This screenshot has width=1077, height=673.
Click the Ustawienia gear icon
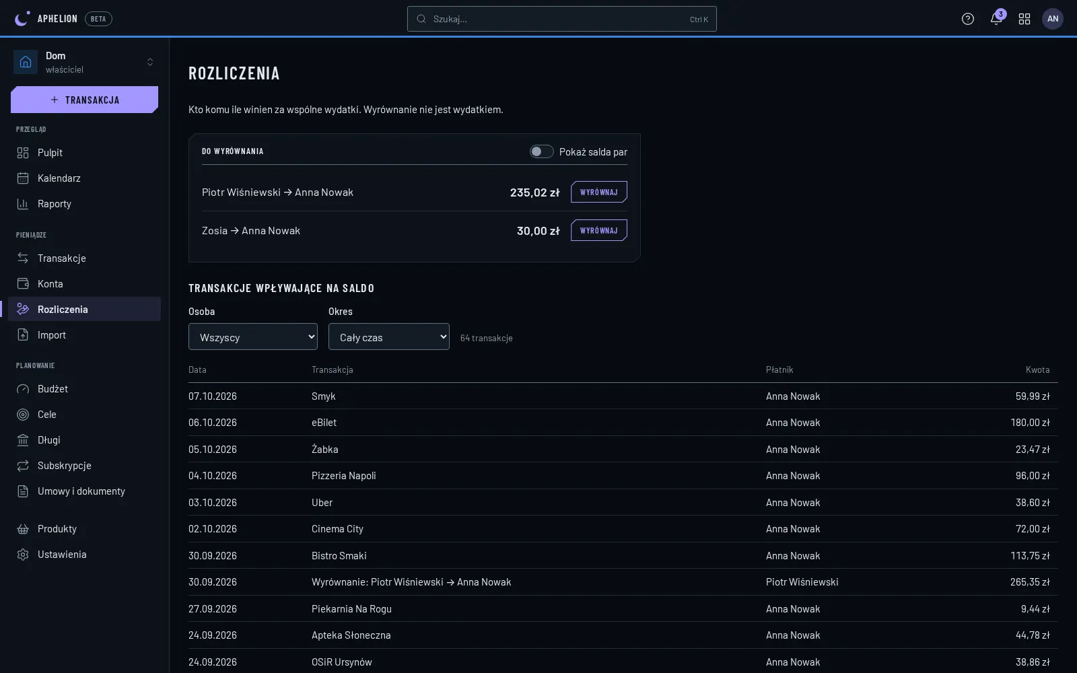(23, 555)
